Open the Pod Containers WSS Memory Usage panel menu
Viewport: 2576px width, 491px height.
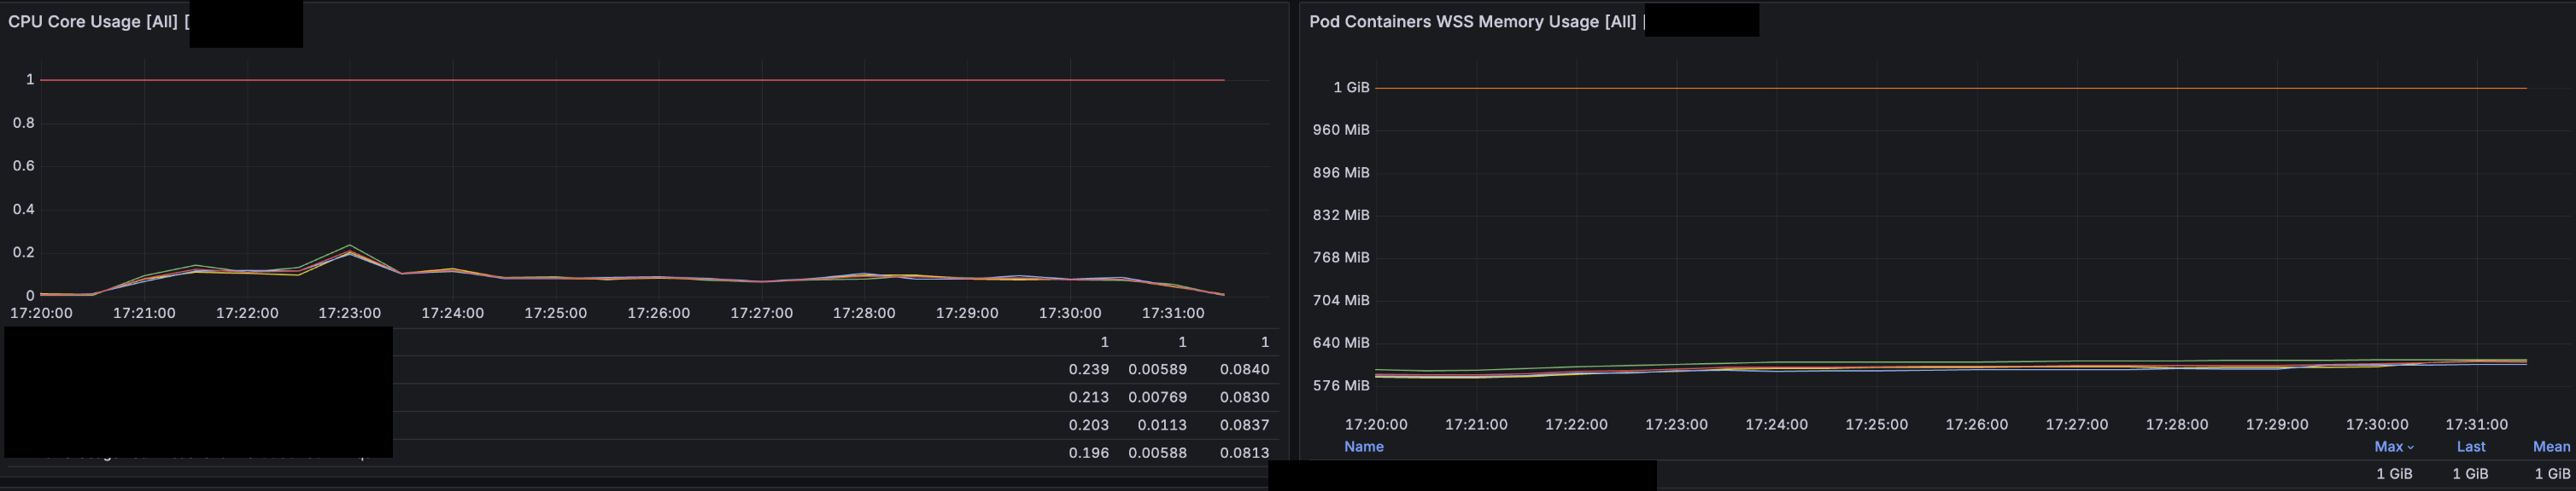pyautogui.click(x=1471, y=22)
